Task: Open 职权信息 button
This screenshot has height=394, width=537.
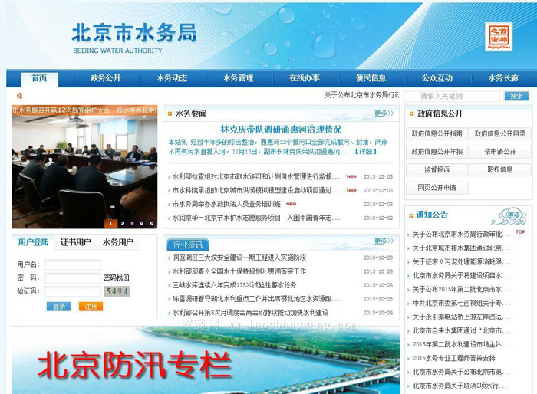Action: (500, 169)
